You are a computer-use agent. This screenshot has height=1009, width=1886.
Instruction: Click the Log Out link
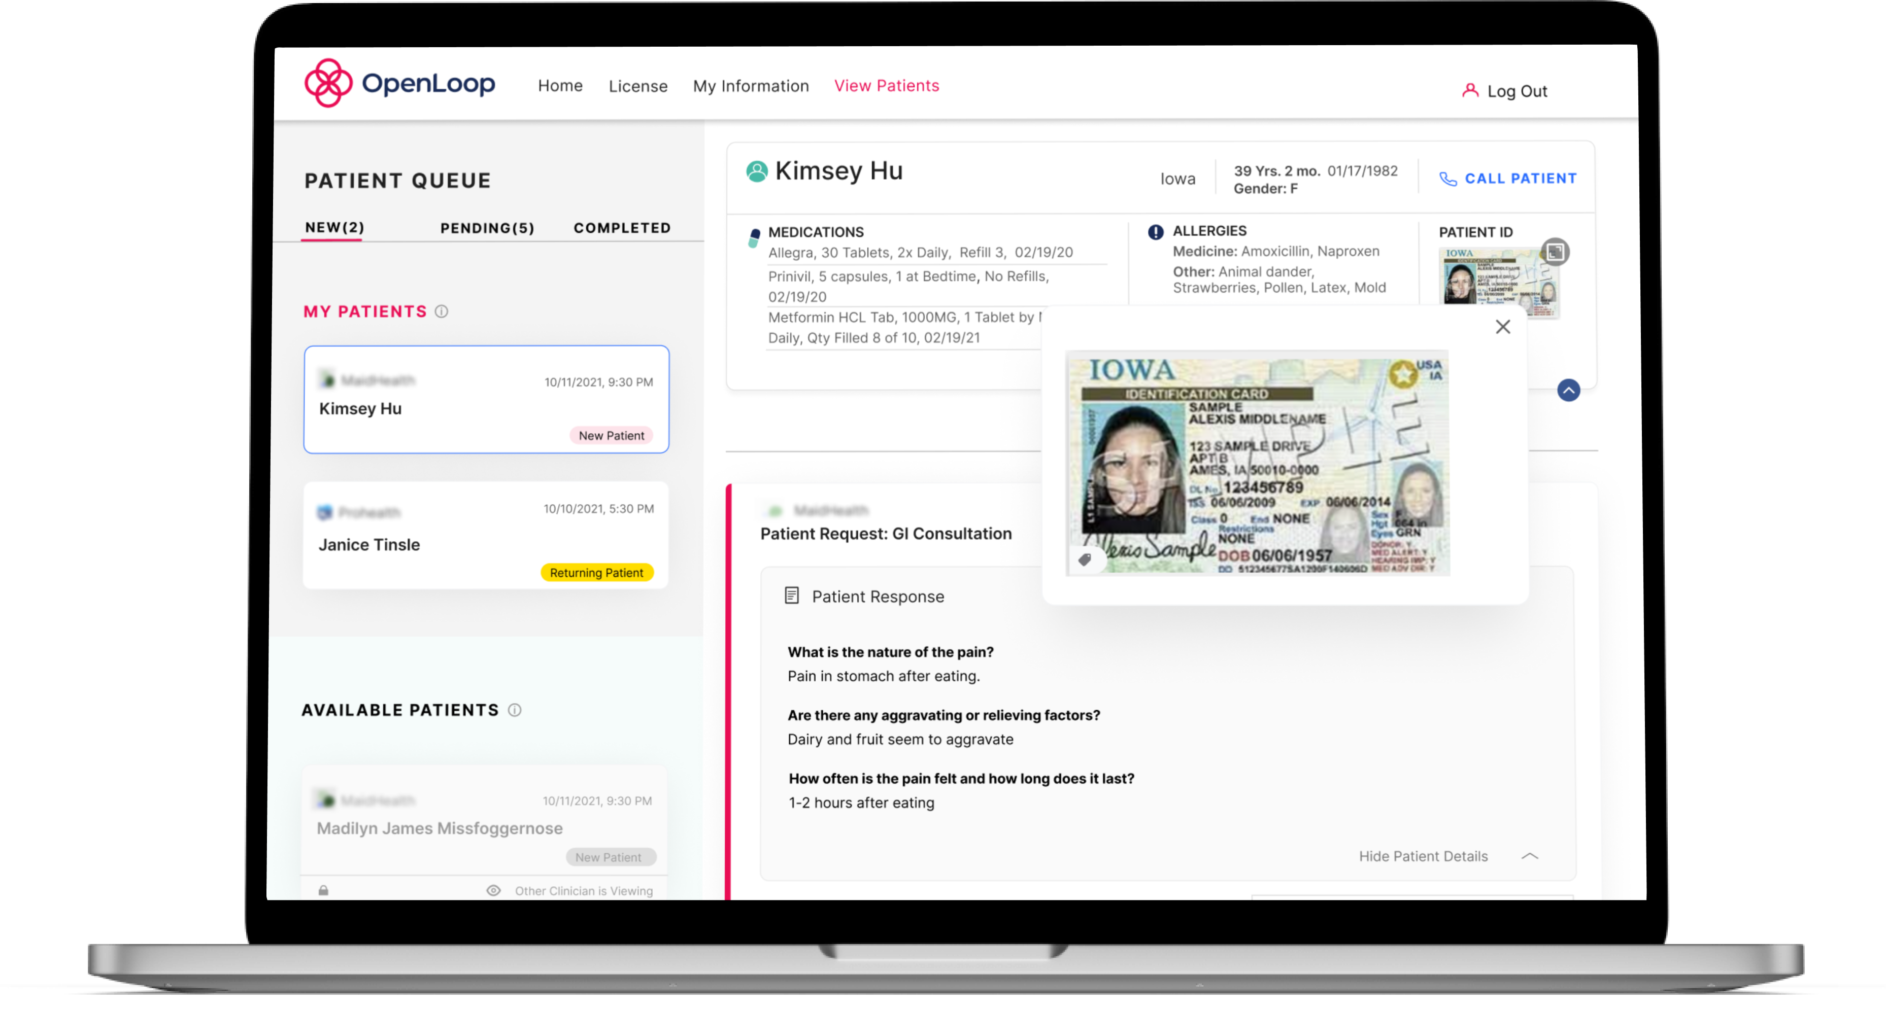click(1517, 91)
